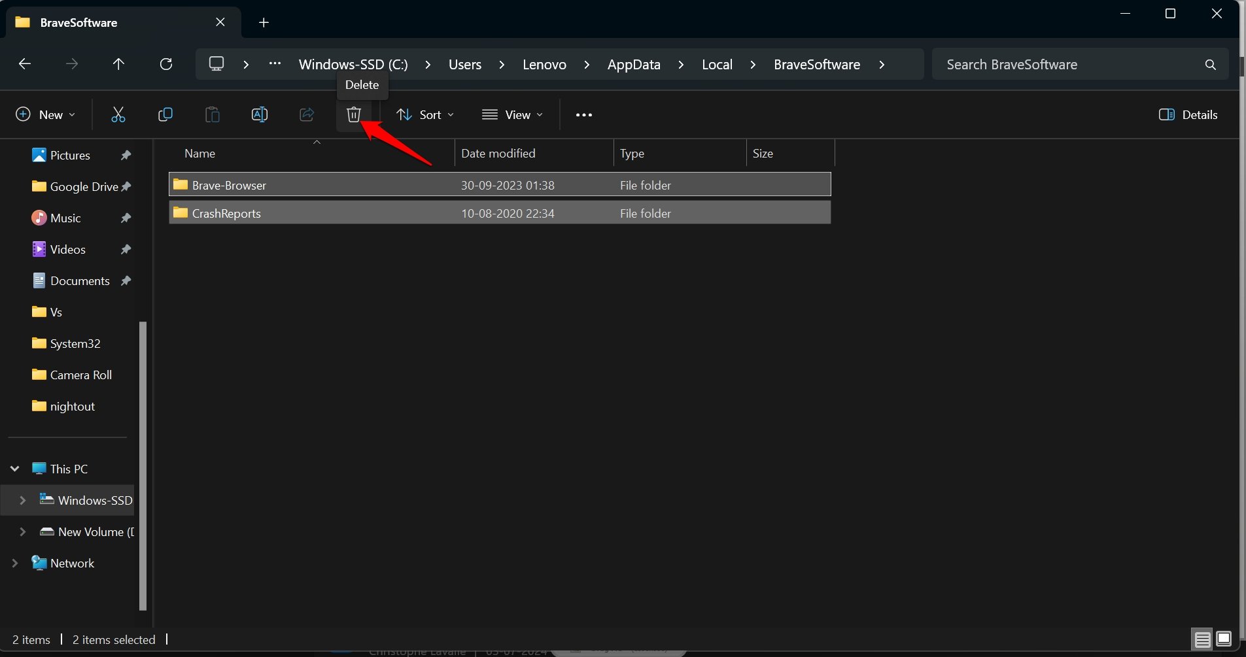This screenshot has width=1246, height=657.
Task: Close the BraveSoftware tab
Action: (x=220, y=22)
